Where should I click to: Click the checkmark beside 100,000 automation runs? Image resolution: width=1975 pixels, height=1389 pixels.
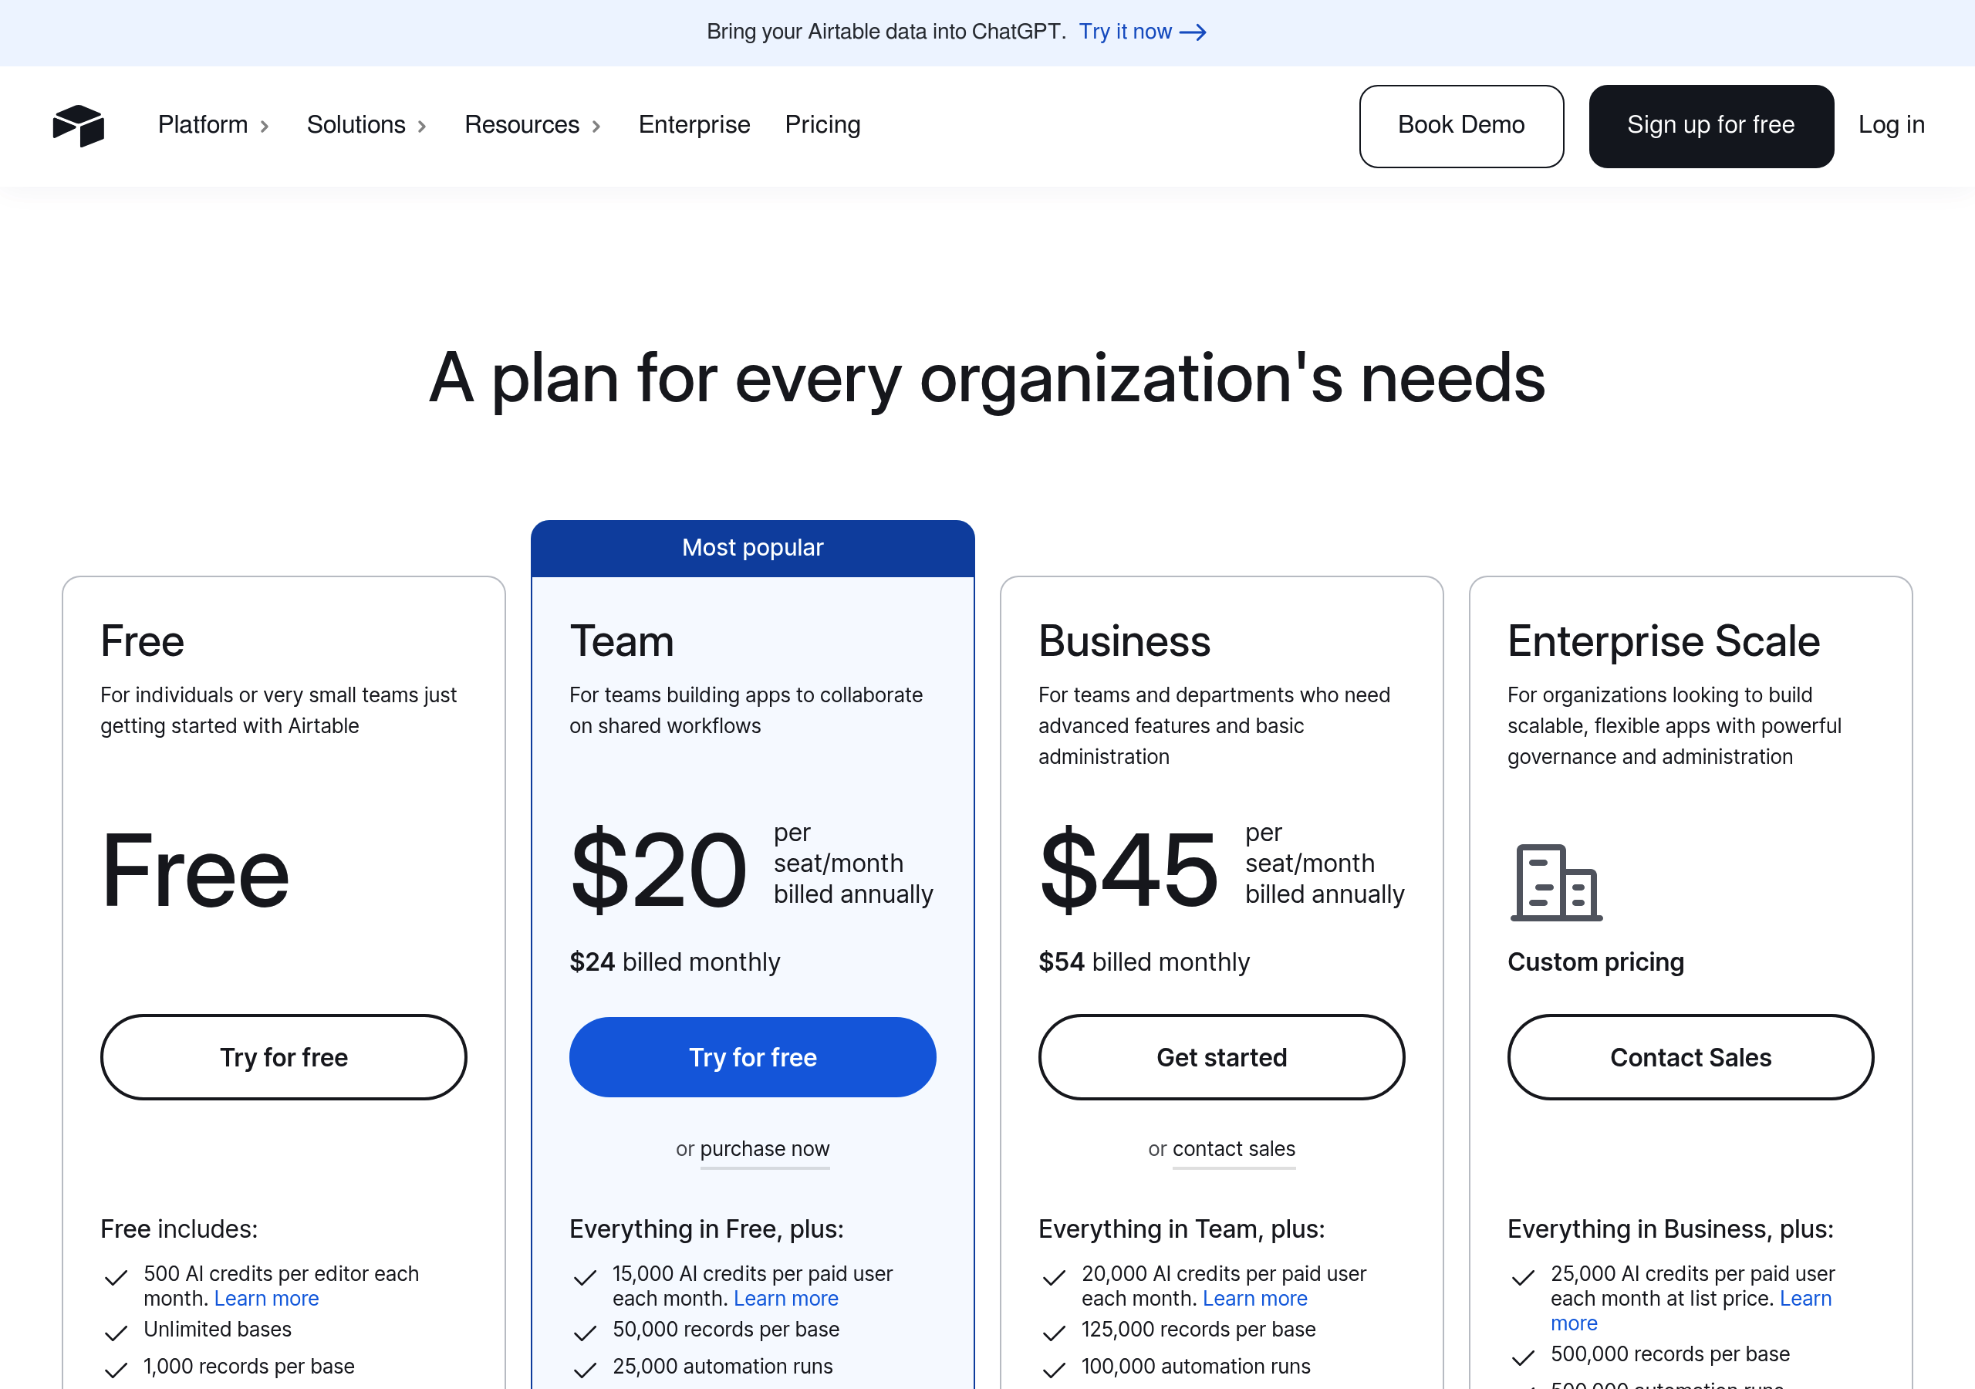[1054, 1368]
